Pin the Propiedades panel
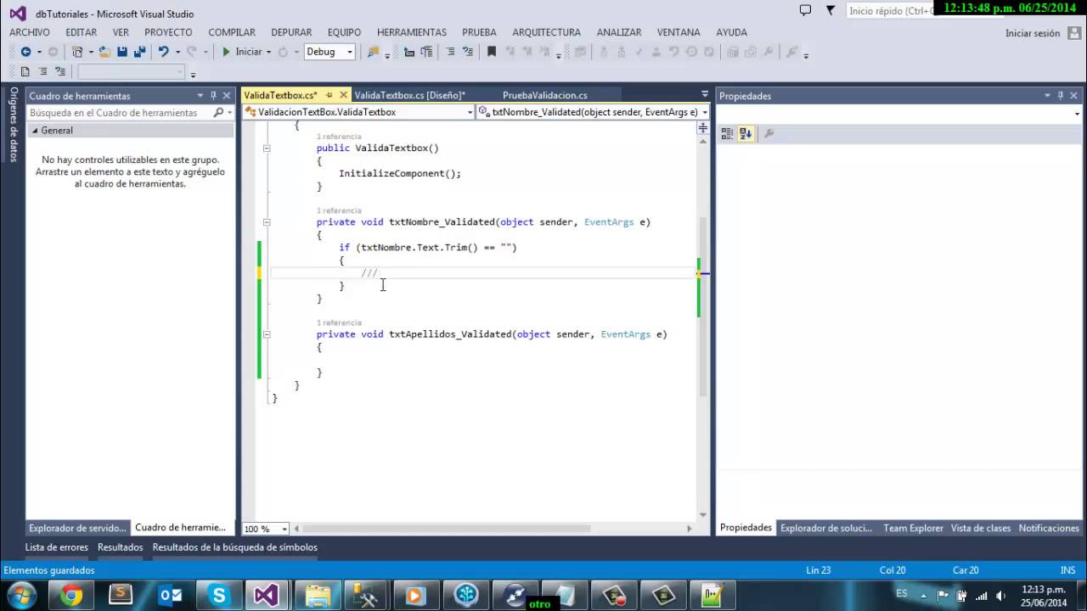 pos(1061,96)
